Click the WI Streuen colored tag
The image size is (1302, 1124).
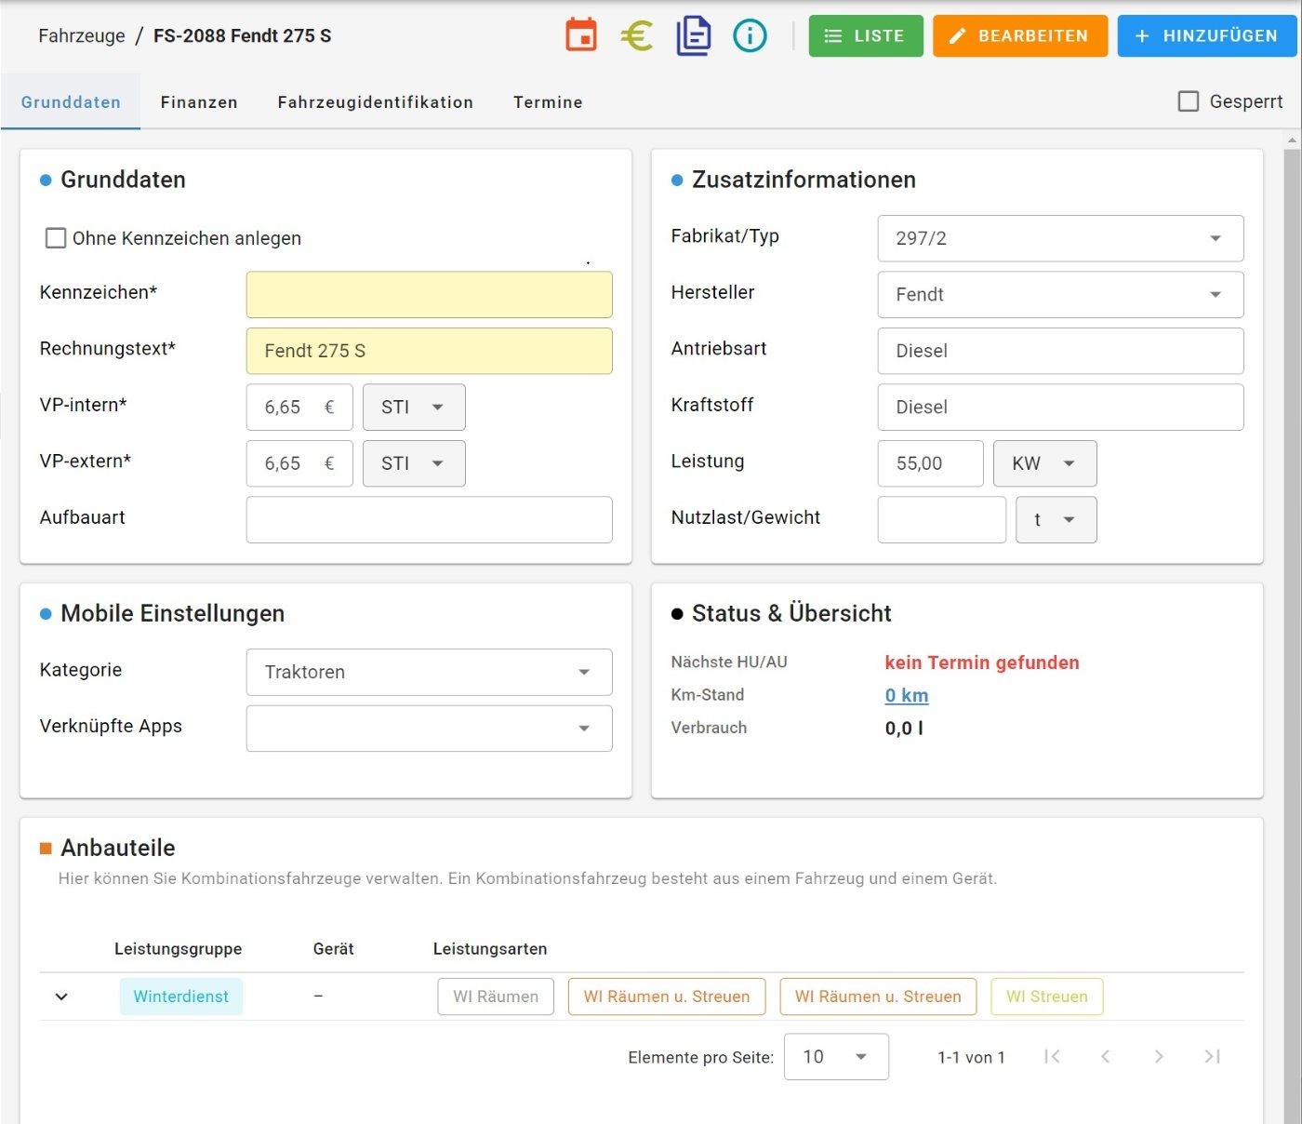tap(1047, 997)
